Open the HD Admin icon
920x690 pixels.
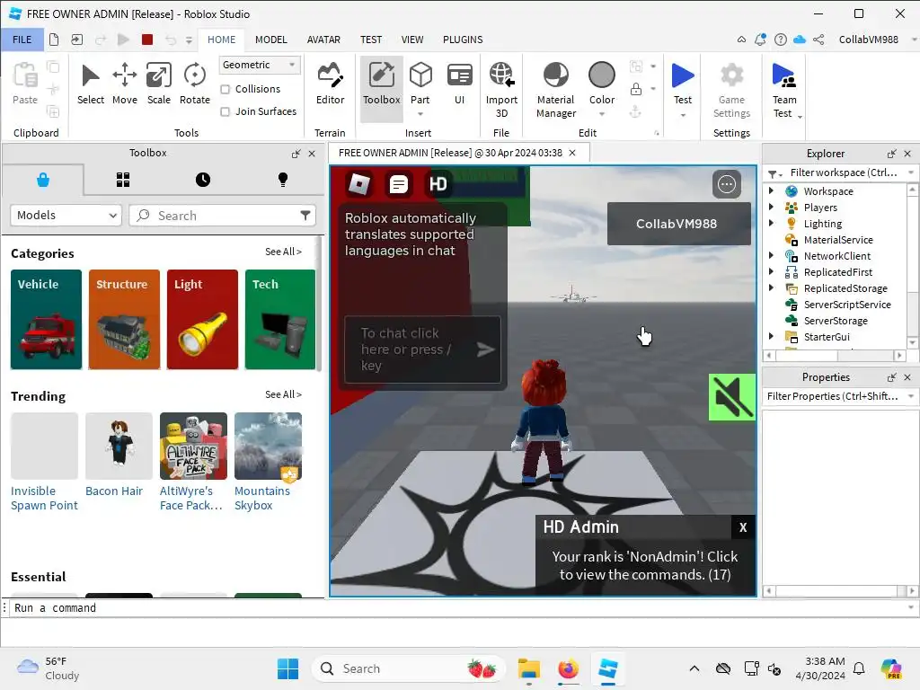[438, 184]
